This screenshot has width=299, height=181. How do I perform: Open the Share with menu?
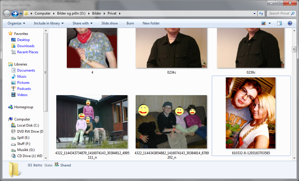[x=82, y=23]
